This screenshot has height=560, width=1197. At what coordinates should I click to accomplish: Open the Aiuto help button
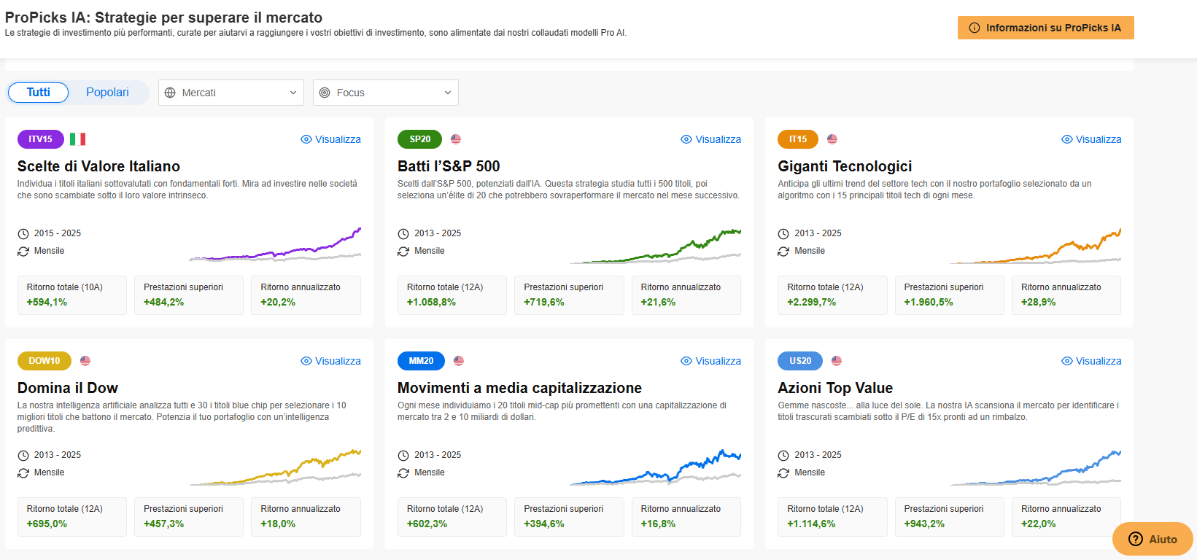[1153, 540]
